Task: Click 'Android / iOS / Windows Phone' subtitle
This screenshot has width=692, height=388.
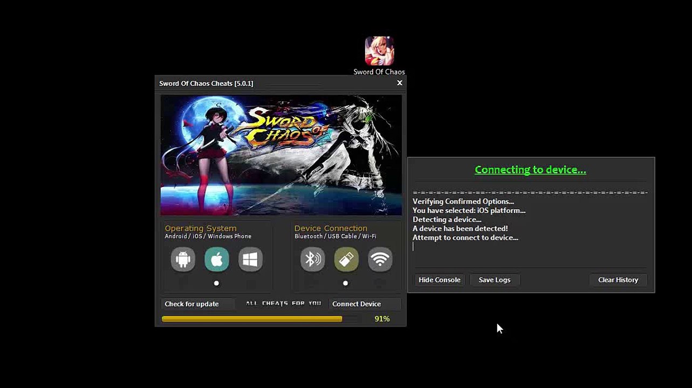Action: [208, 237]
